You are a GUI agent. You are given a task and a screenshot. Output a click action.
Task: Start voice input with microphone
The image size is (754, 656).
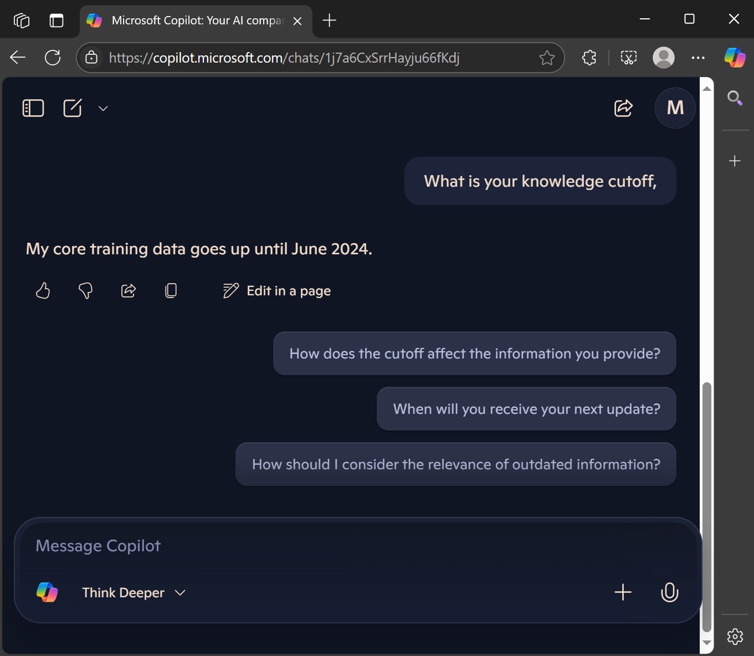[669, 592]
